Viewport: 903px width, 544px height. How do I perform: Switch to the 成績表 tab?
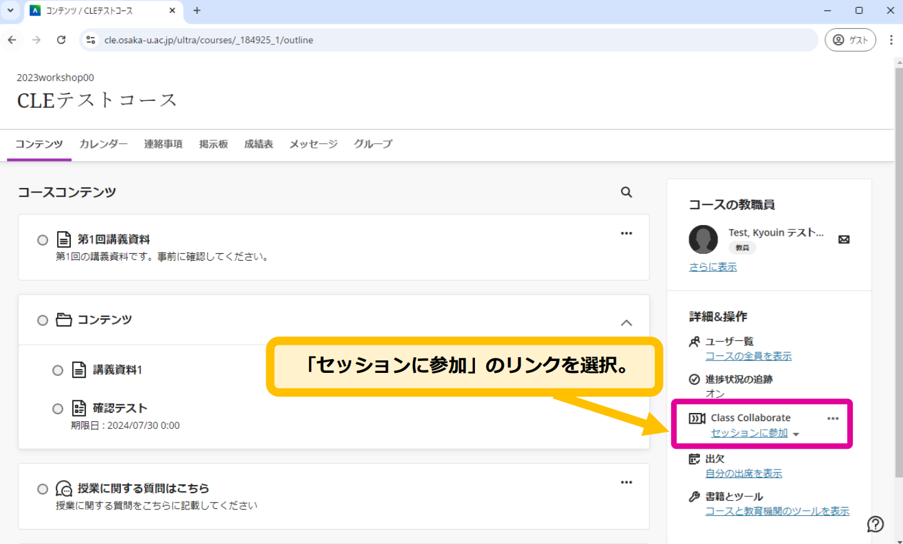click(258, 144)
